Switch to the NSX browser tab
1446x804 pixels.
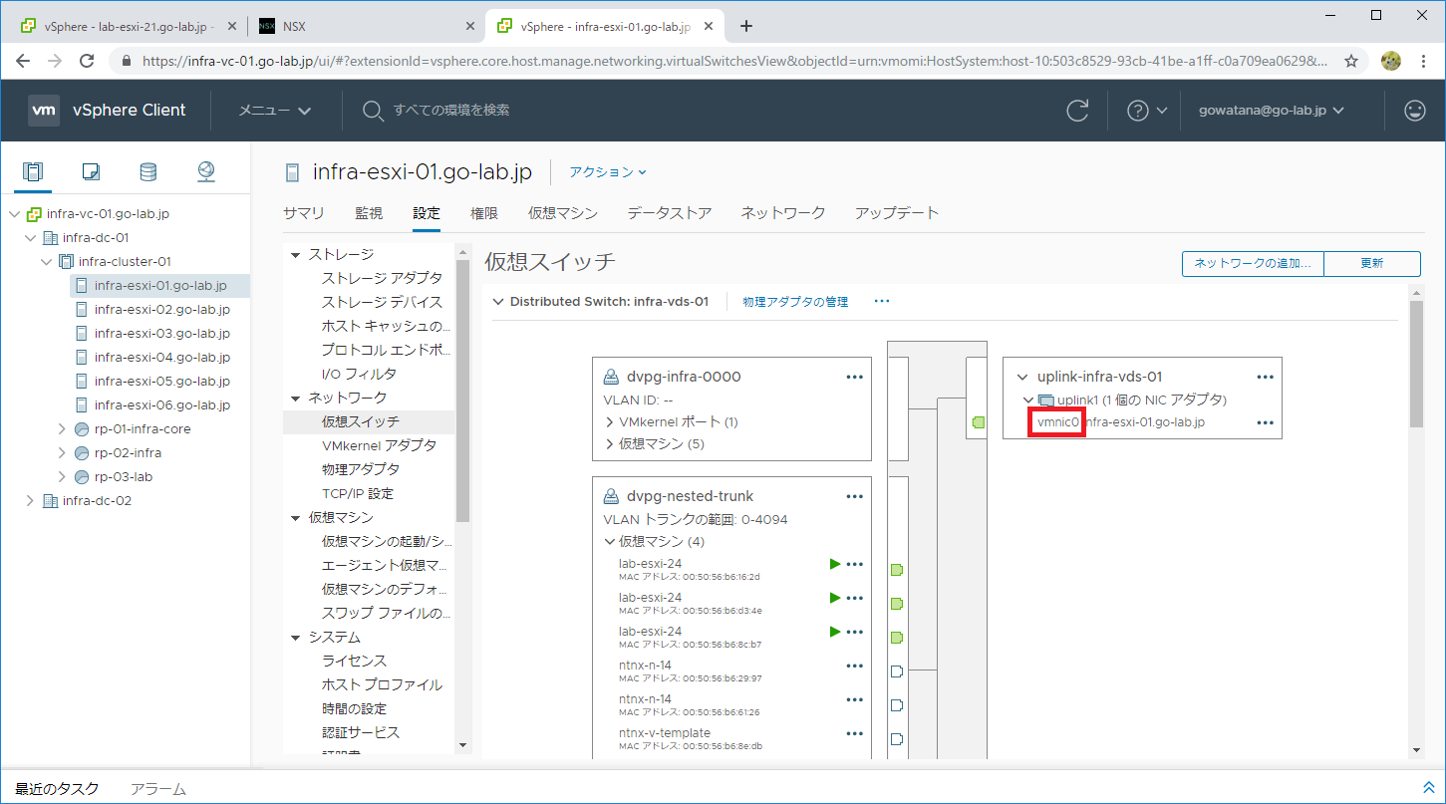point(365,27)
